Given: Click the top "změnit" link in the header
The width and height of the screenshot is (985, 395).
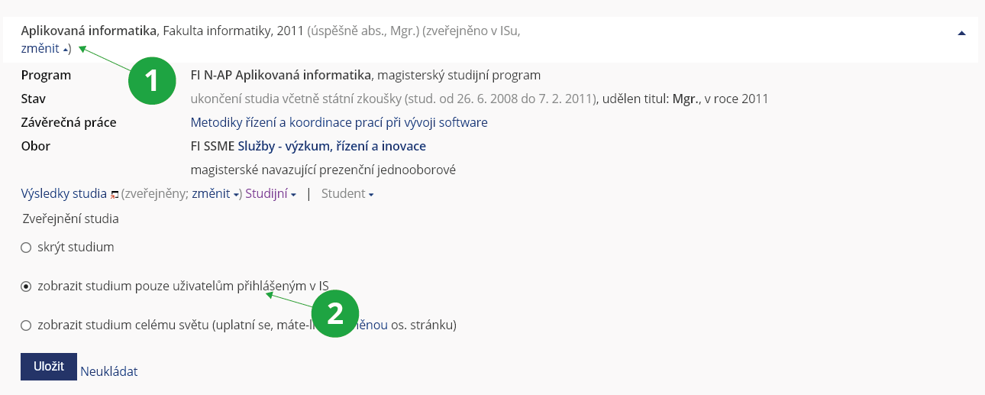Looking at the screenshot, I should (x=40, y=49).
